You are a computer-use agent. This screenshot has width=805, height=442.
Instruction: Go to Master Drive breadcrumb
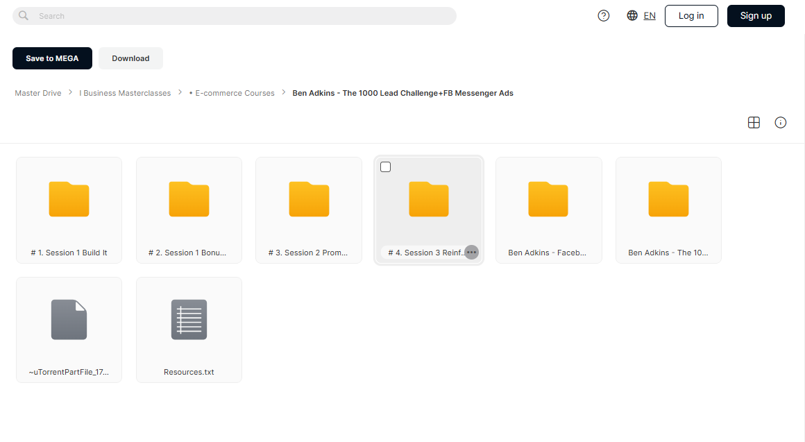(x=38, y=93)
